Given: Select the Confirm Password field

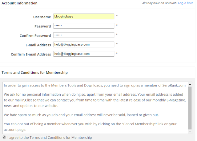Looking at the screenshot, I should point(84,35).
